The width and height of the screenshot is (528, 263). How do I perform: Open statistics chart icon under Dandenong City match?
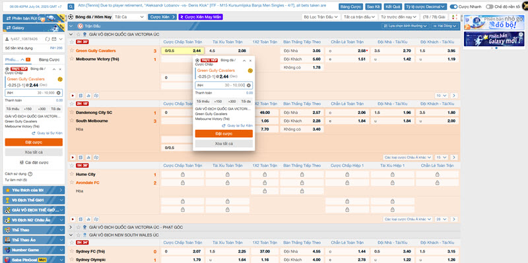[x=88, y=157]
